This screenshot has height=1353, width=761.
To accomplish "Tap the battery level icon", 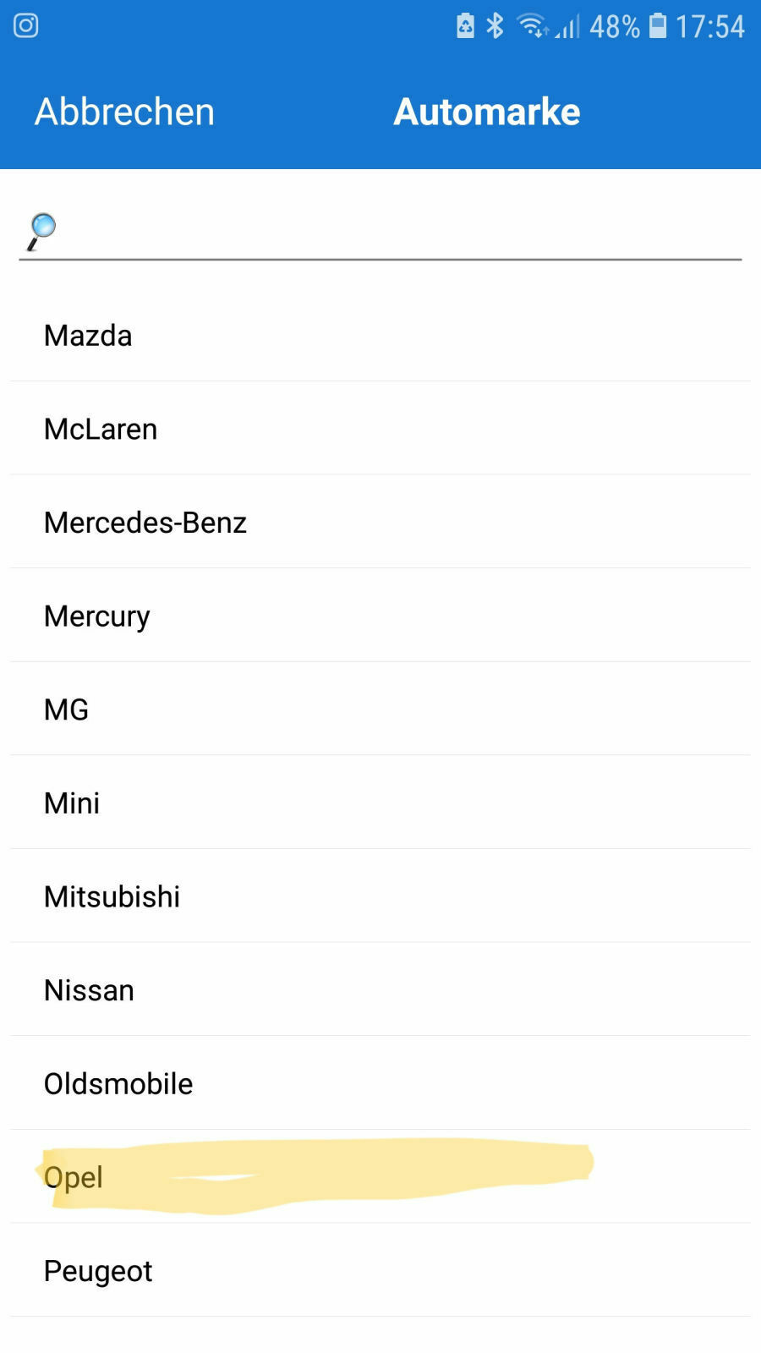I will [658, 26].
